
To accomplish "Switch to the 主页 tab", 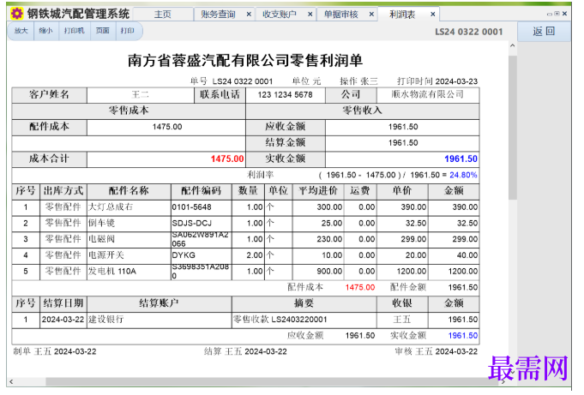I will (x=163, y=15).
